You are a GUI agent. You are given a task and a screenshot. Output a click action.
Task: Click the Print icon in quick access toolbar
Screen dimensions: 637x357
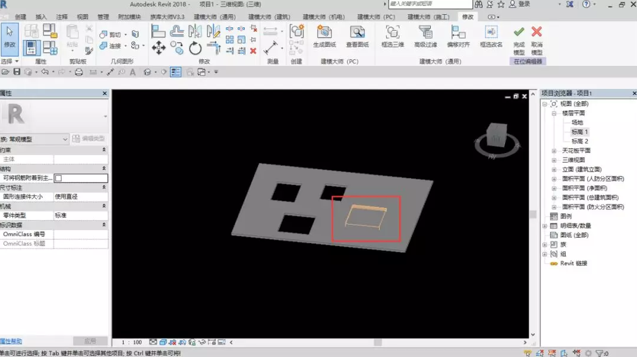[79, 72]
